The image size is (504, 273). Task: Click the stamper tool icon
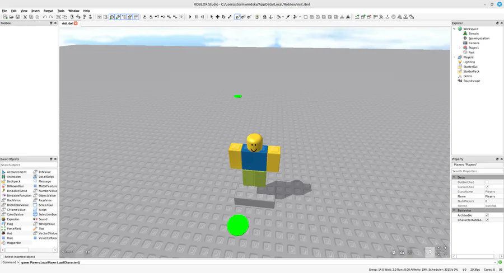tap(405, 17)
